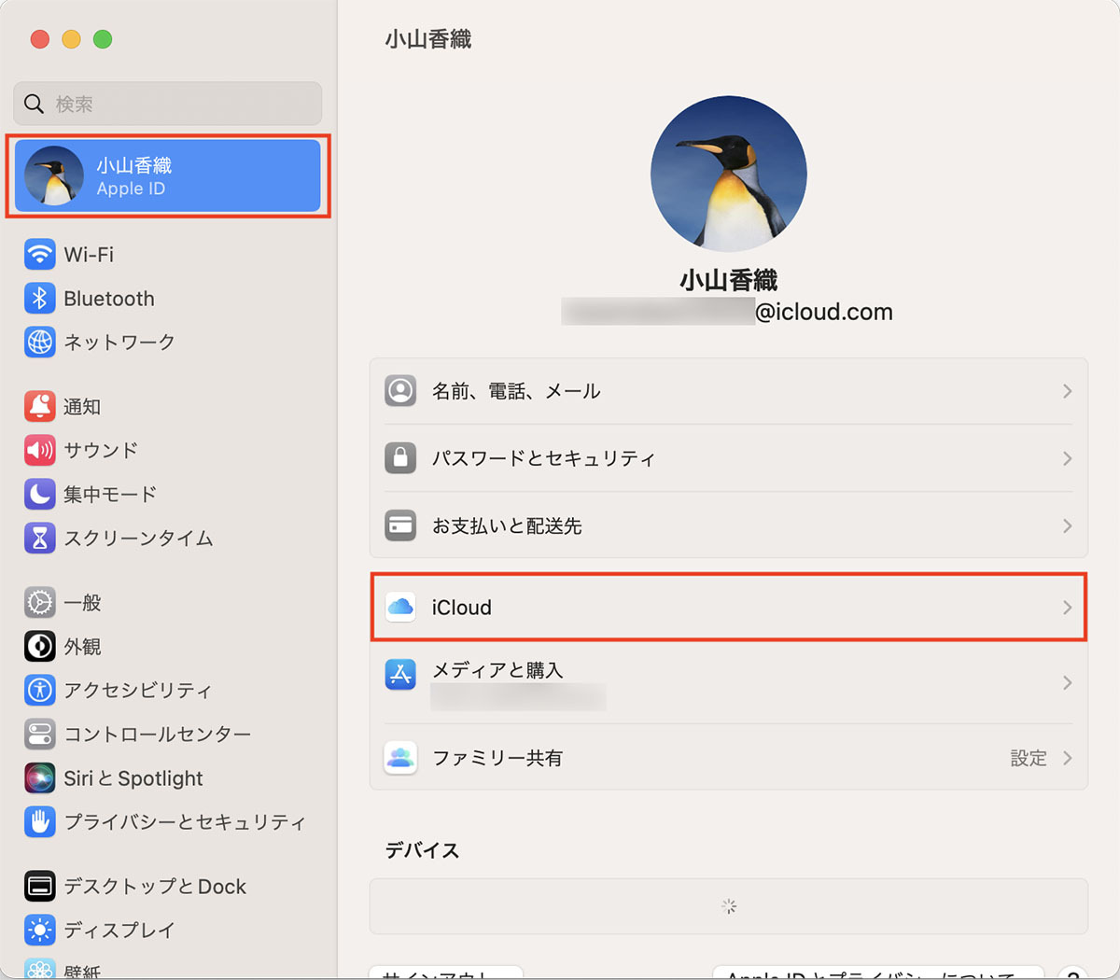Screen dimensions: 1120x980
Task: Open the 集中モード sidebar label
Action: (x=110, y=494)
